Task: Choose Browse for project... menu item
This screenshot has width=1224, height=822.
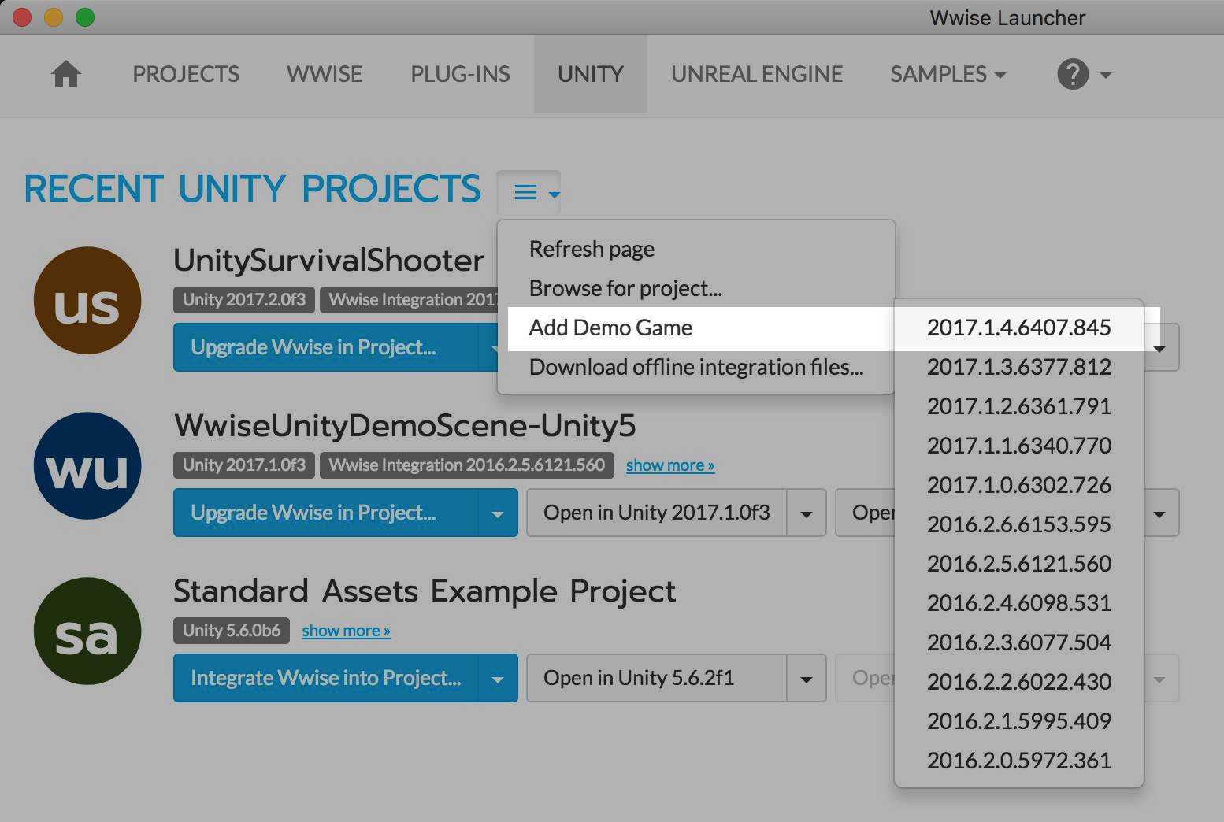Action: 625,288
